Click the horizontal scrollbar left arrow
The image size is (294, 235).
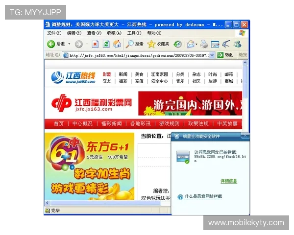click(47, 203)
